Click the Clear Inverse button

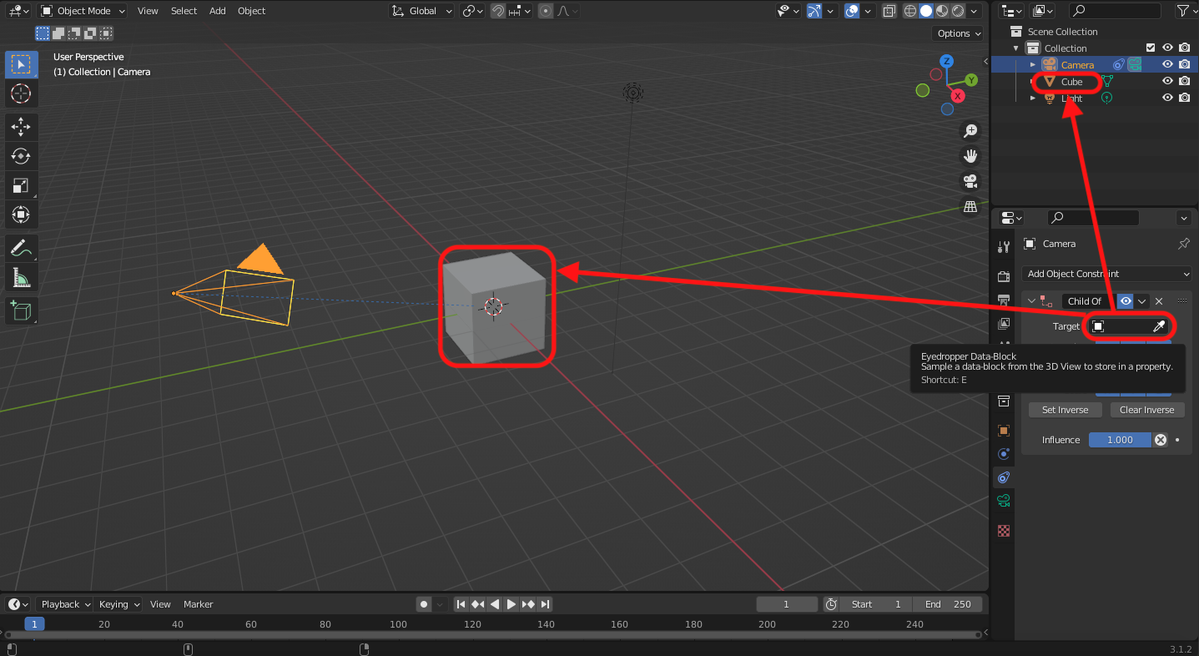pyautogui.click(x=1146, y=410)
